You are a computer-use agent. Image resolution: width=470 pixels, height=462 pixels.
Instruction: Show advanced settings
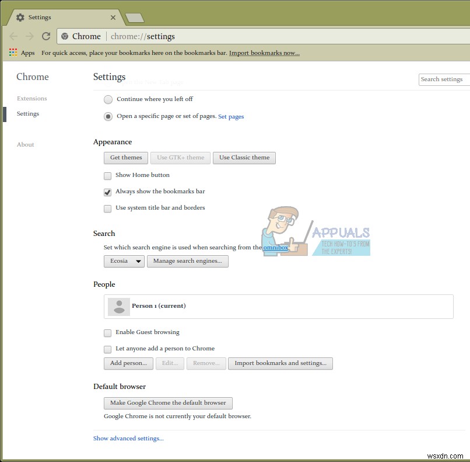(128, 438)
